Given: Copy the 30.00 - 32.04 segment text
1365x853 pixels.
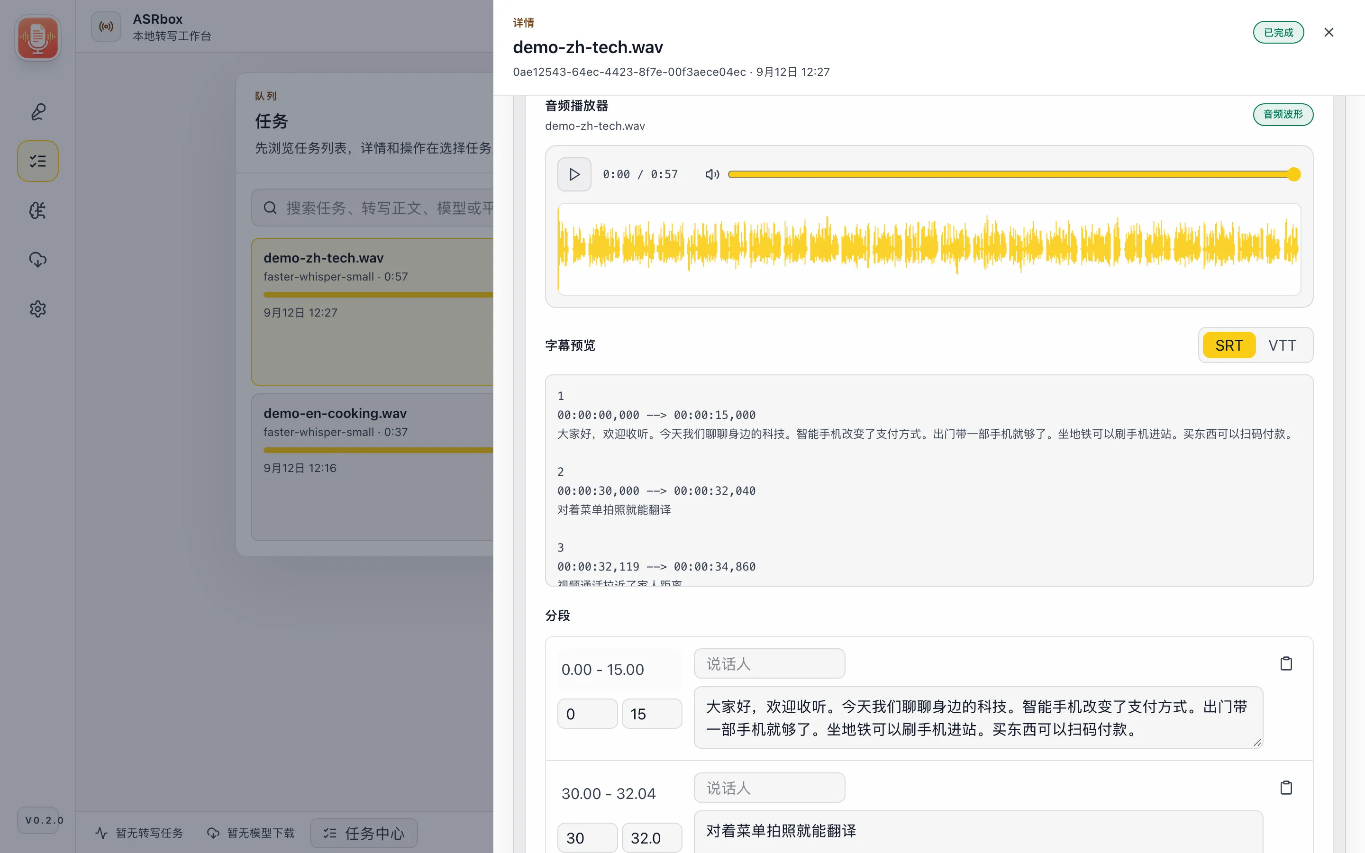Looking at the screenshot, I should [1285, 788].
